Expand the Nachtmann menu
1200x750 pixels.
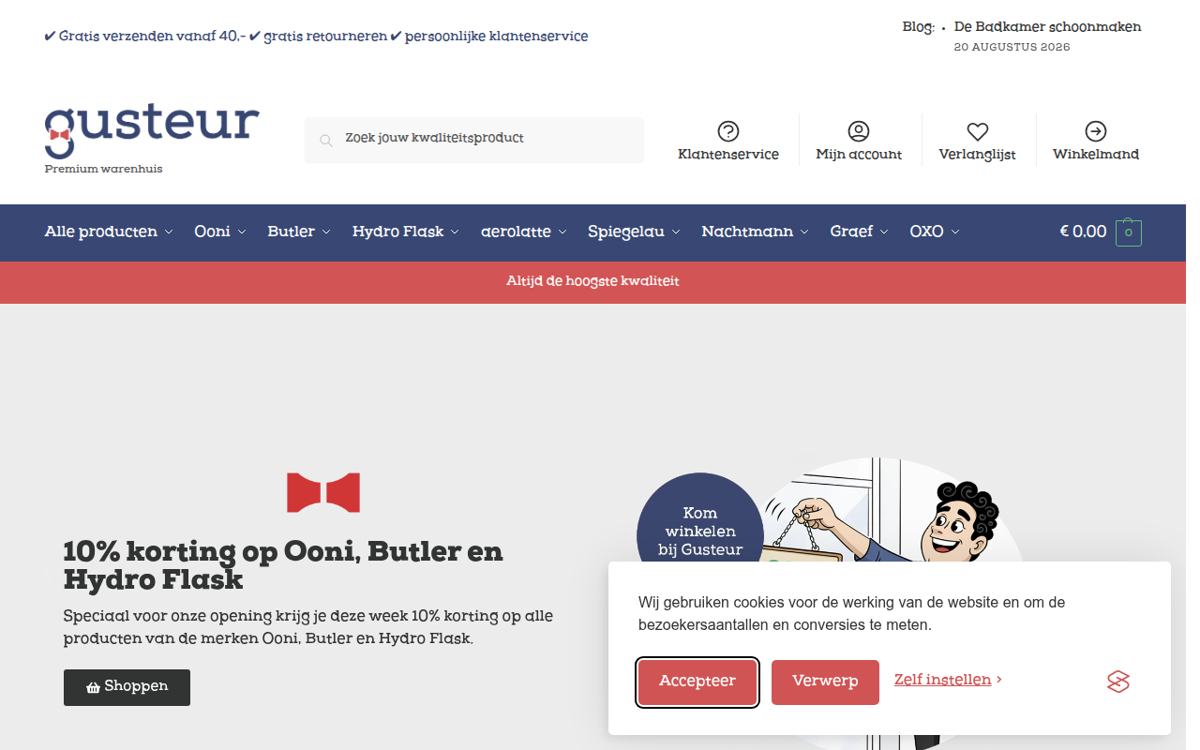(756, 232)
